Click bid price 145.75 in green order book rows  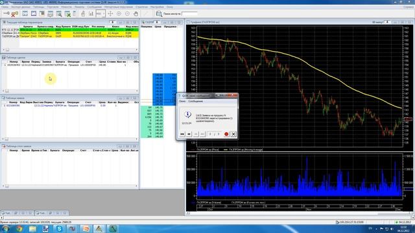pyautogui.click(x=159, y=107)
